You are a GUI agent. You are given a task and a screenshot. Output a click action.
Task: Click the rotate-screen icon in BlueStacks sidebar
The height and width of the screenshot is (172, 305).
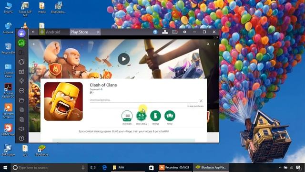pyautogui.click(x=21, y=62)
